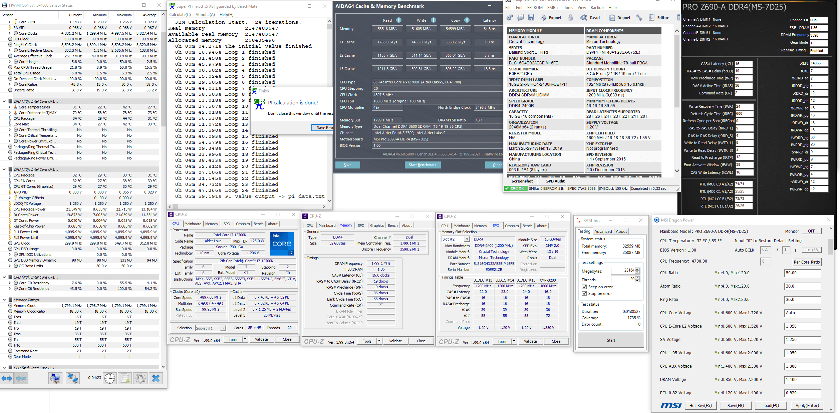Image resolution: width=840 pixels, height=413 pixels.
Task: Expand Core Temperatures row in HWiNFO
Action: [x=10, y=107]
